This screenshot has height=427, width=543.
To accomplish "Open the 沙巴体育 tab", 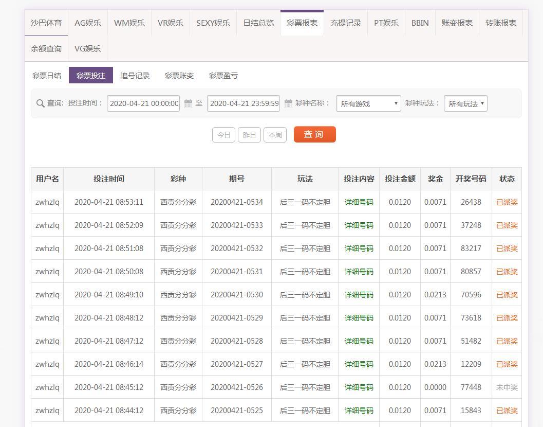I will click(x=46, y=23).
